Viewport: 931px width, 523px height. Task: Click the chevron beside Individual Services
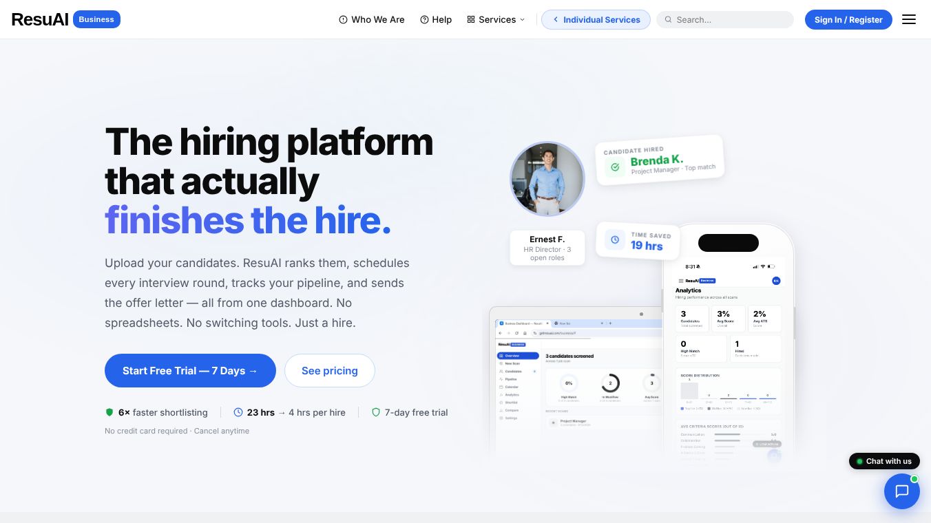tap(555, 20)
